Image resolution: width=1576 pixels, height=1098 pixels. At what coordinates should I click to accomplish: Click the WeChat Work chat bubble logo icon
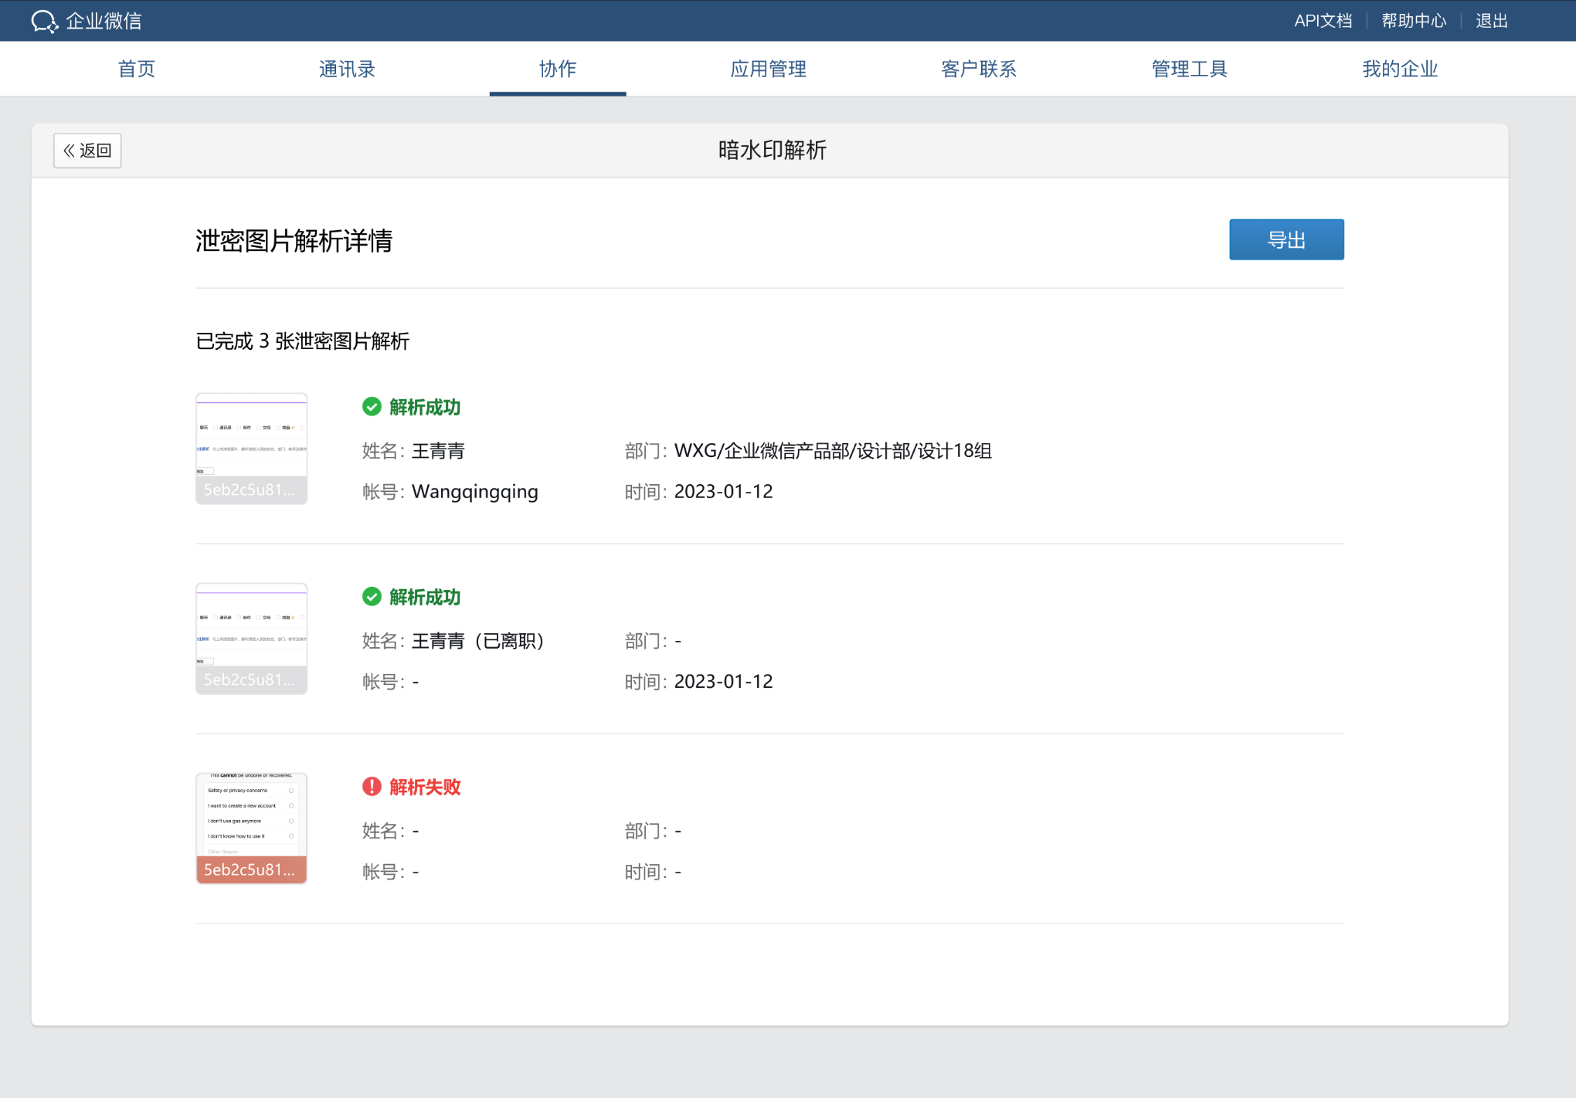pyautogui.click(x=44, y=21)
